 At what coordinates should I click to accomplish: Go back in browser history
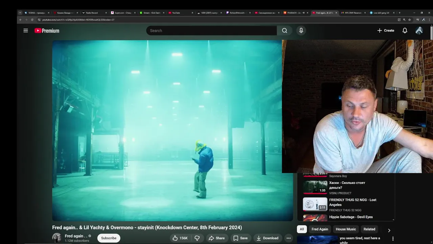click(20, 20)
